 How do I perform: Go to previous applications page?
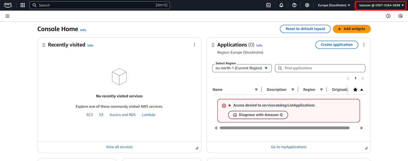pos(348,79)
